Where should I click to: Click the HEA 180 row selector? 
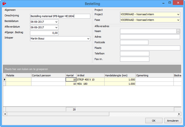click(x=4, y=84)
